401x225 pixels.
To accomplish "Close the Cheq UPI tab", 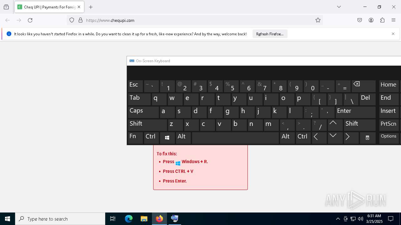I will tap(79, 7).
